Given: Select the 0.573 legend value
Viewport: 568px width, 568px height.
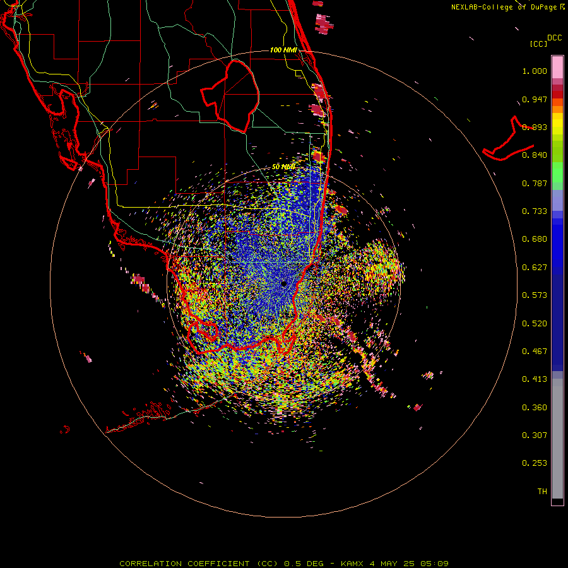Looking at the screenshot, I should coord(535,295).
